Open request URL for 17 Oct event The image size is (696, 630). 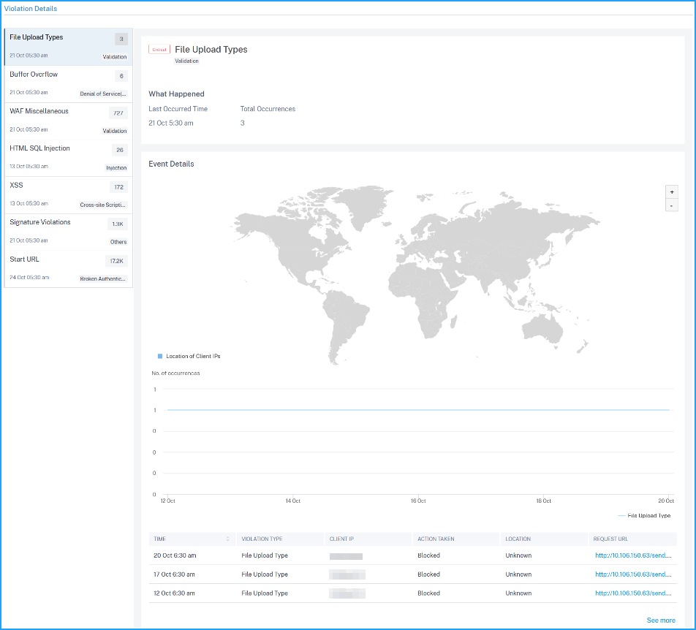(x=633, y=574)
